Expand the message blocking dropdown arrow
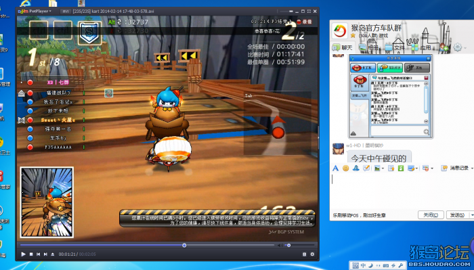Viewport: 474px width, 270px height. pos(432,168)
